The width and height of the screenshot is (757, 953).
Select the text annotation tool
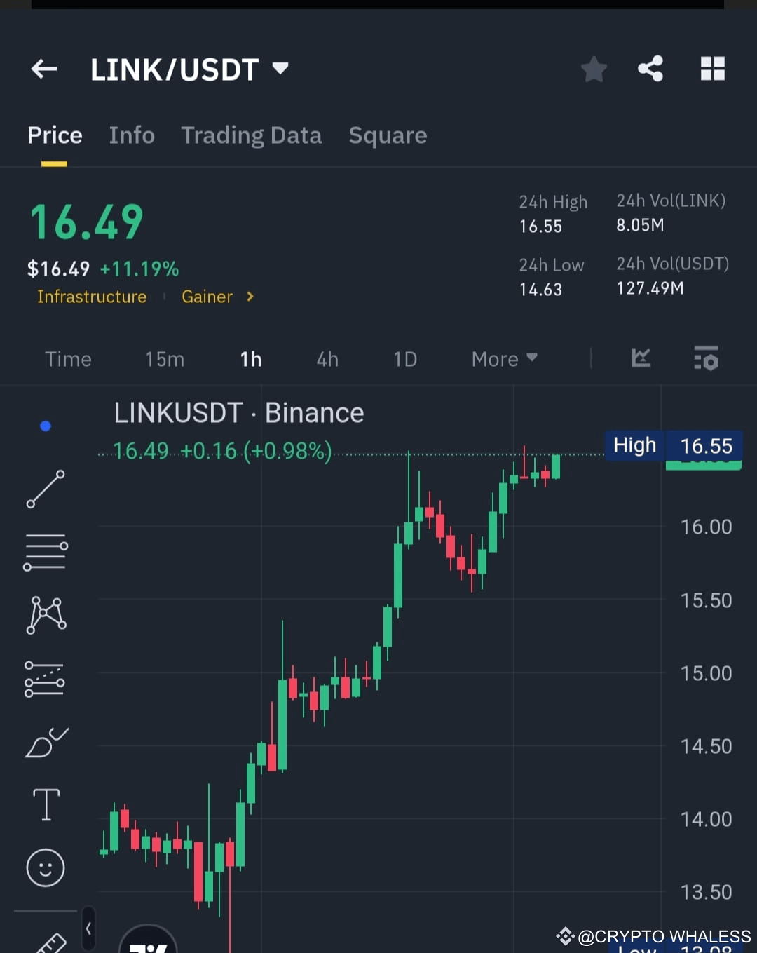[x=46, y=805]
